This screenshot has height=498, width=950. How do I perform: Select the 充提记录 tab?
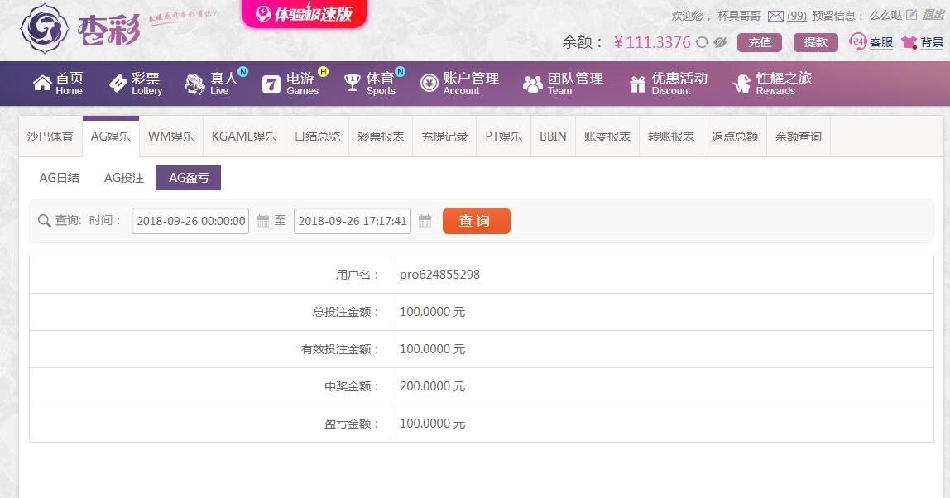click(x=444, y=136)
